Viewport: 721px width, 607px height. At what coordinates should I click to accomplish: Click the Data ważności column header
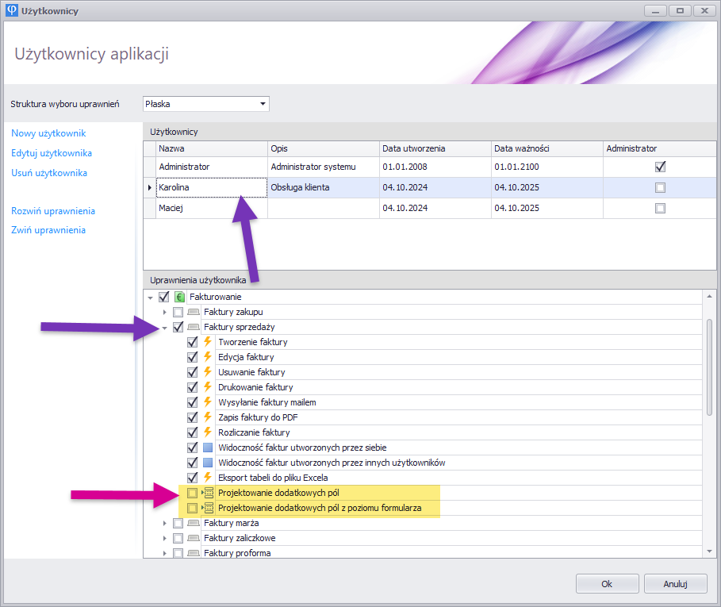[x=546, y=148]
